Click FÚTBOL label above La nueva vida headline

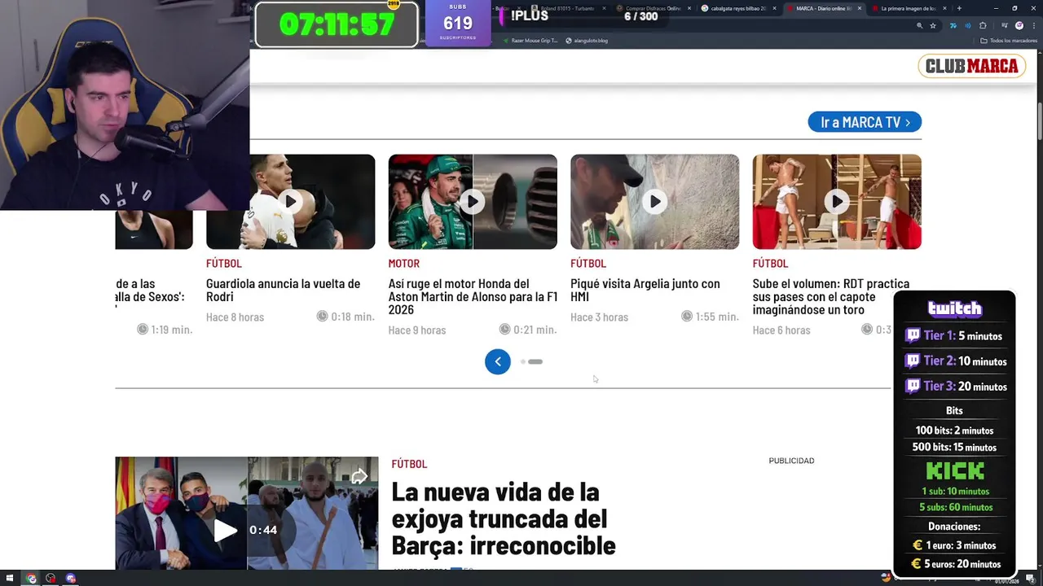[409, 463]
